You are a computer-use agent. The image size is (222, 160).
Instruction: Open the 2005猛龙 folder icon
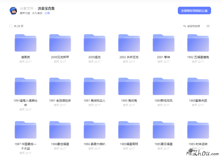(x=95, y=43)
